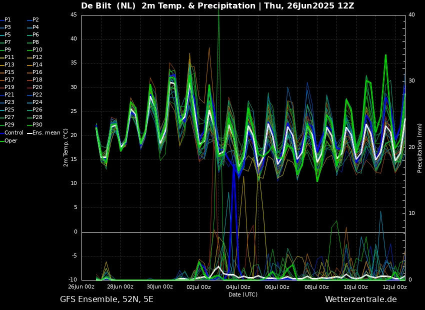Viewport: 425px width, 310px height.
Task: Click the P18 legend entry
Action: coord(35,79)
